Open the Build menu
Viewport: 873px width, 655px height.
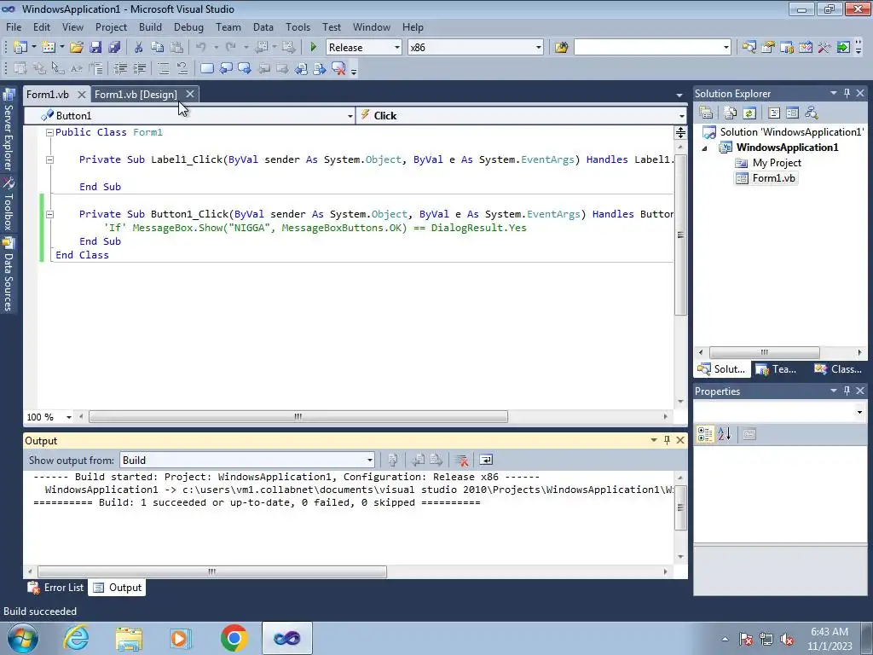(150, 26)
